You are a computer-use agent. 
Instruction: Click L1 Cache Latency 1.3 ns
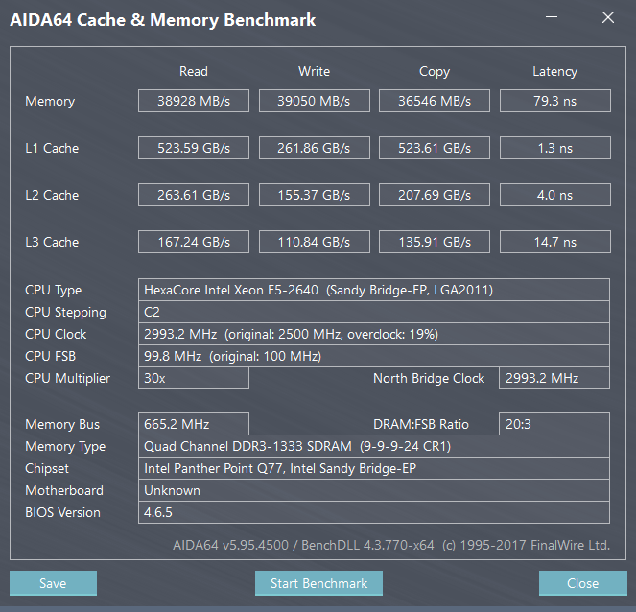pos(555,148)
